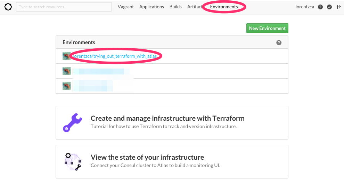
Task: Click the sign out icon
Action: (338, 7)
